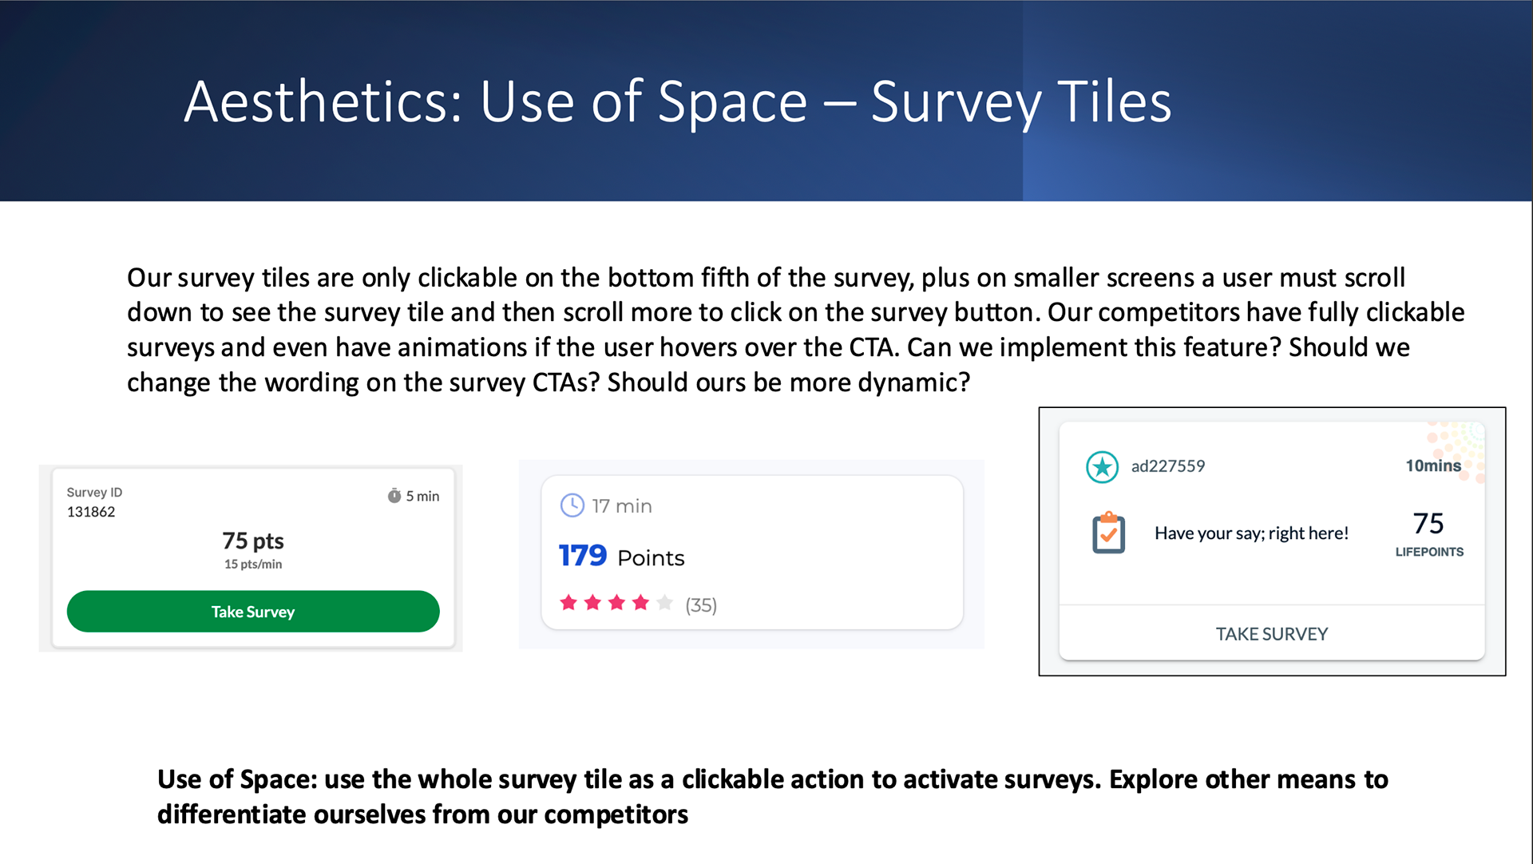Viewport: 1533px width, 864px height.
Task: Click the Survey ID 131862 text
Action: [94, 502]
